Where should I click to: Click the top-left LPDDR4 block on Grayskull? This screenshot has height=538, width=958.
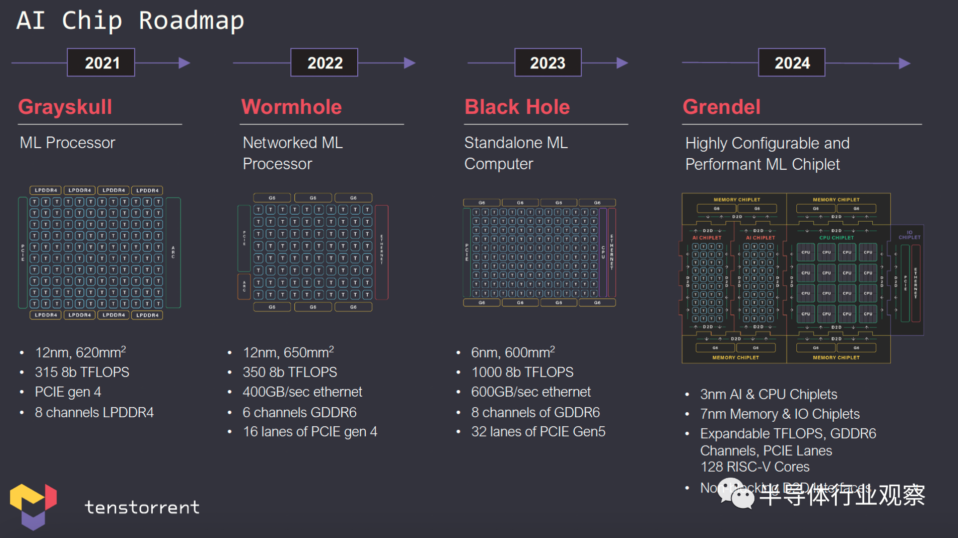point(45,190)
